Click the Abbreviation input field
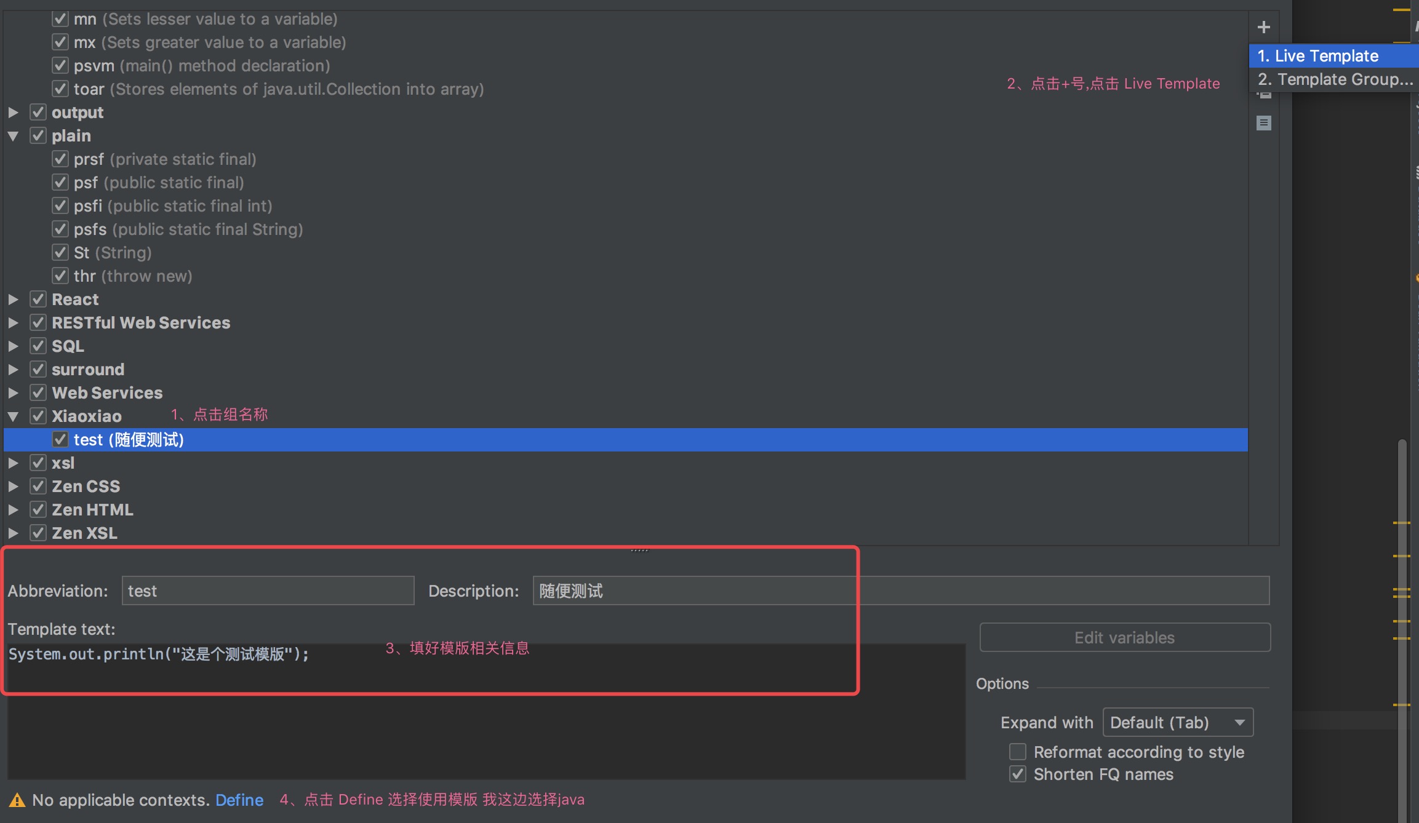The width and height of the screenshot is (1419, 823). pos(268,590)
